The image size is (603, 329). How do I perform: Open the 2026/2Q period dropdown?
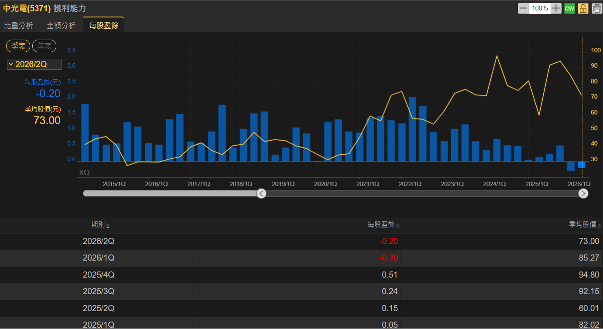(x=34, y=64)
